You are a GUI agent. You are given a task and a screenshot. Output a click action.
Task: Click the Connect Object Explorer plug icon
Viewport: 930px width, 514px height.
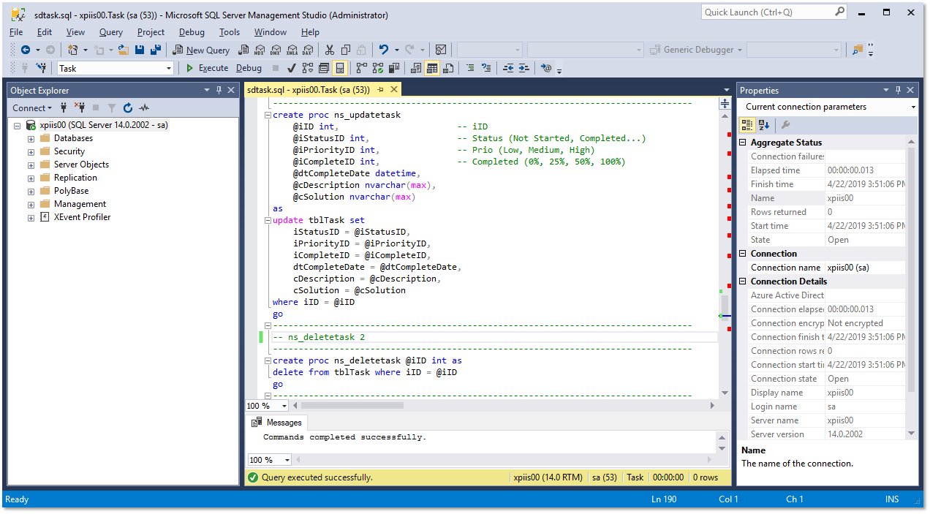(x=64, y=107)
